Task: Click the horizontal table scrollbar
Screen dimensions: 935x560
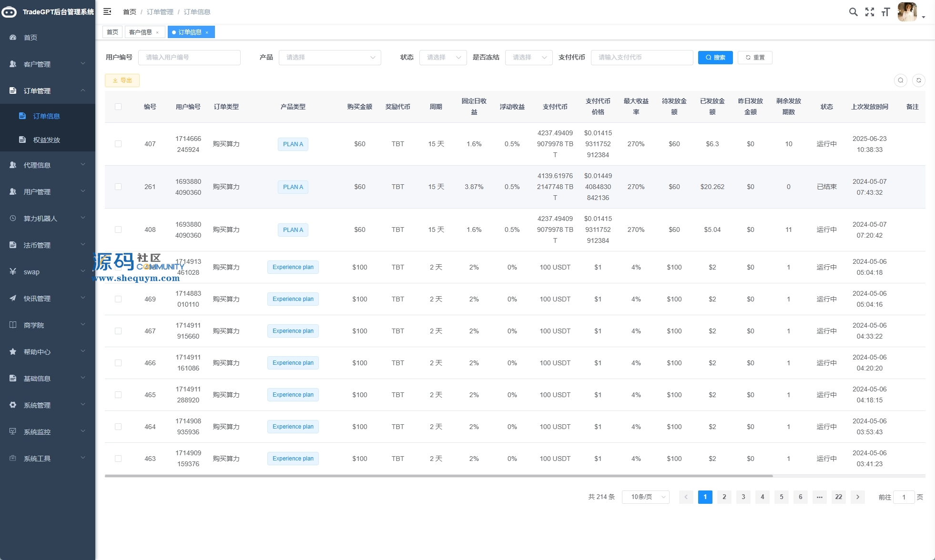Action: [x=438, y=476]
